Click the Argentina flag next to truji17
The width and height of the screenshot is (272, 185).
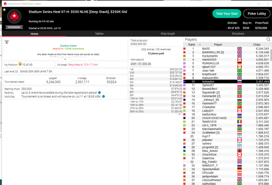(x=239, y=136)
